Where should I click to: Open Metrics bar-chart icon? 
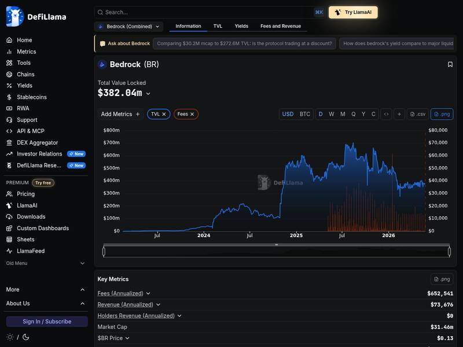9,51
